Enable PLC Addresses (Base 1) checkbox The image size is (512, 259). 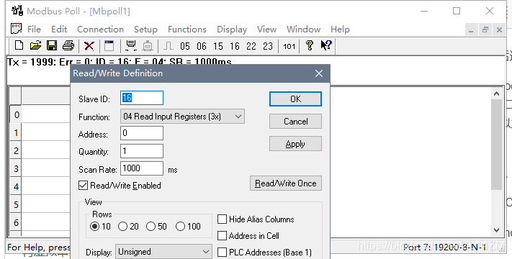(222, 252)
